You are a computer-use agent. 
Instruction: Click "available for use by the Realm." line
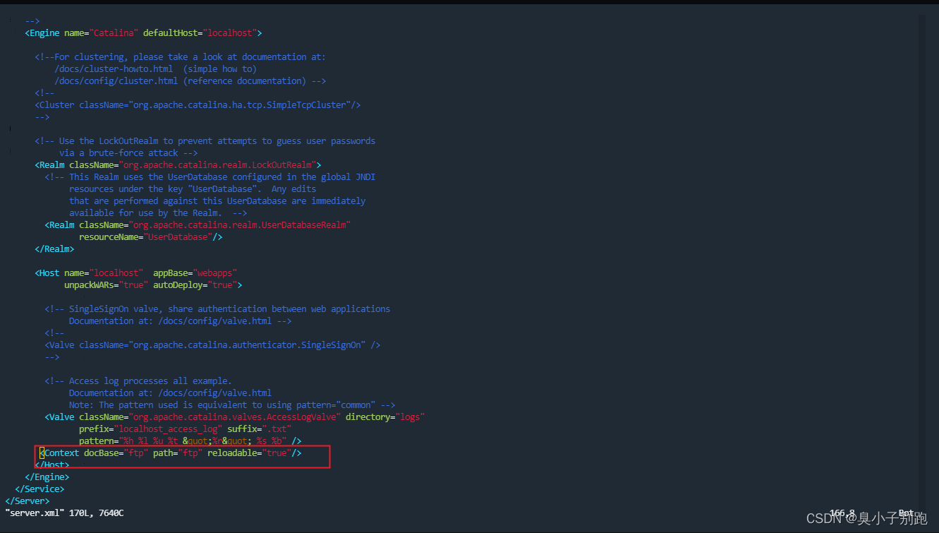coord(158,213)
